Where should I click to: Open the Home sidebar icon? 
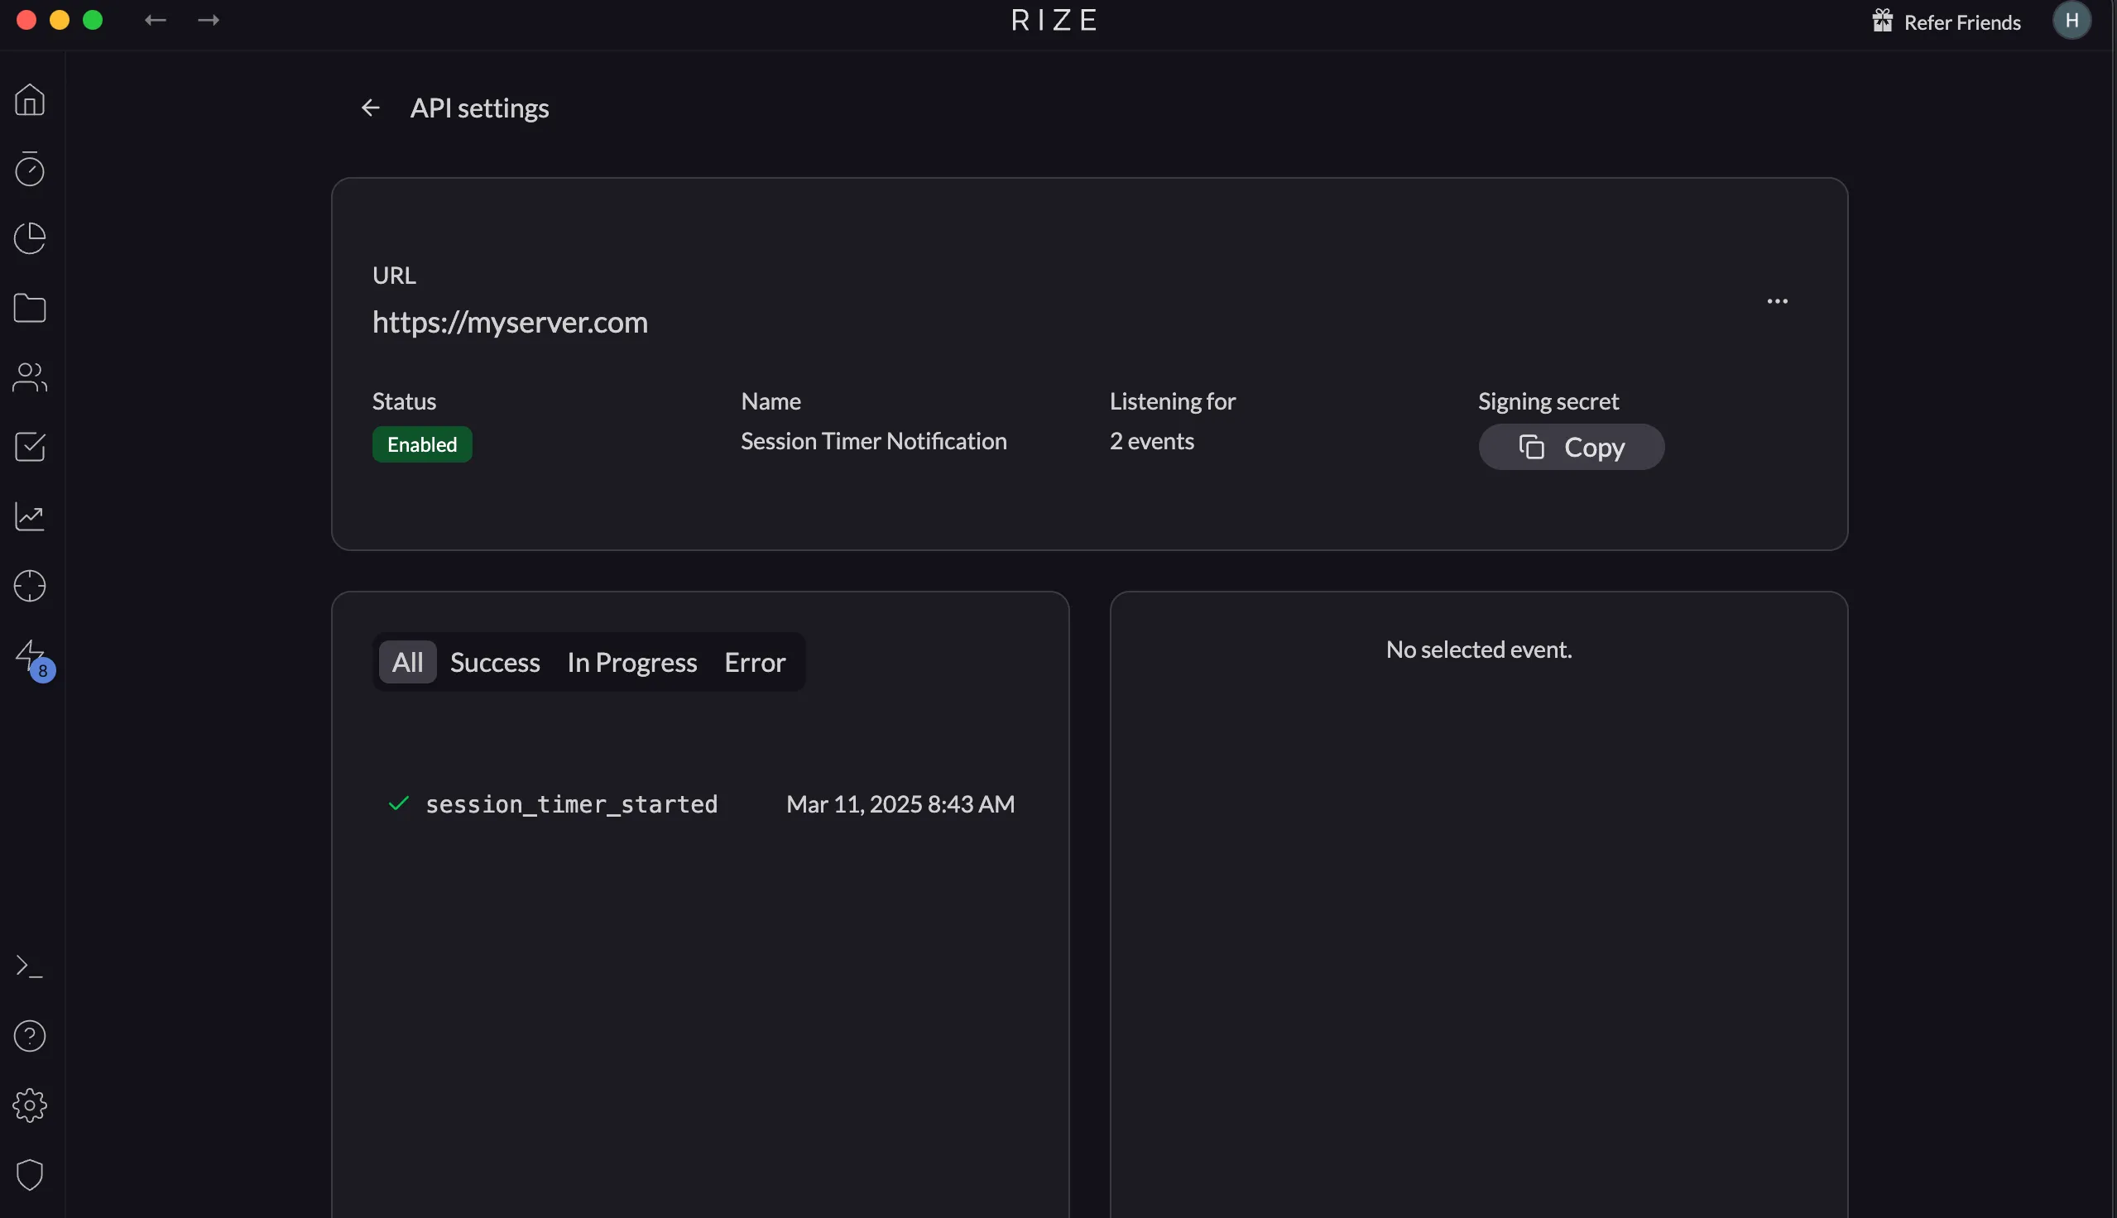(30, 99)
